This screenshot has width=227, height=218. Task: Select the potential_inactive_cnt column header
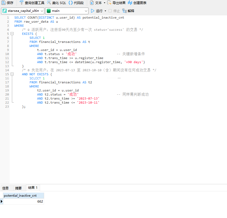pos(23,195)
